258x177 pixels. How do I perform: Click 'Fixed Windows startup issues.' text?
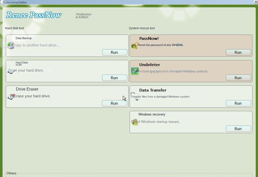(155, 122)
